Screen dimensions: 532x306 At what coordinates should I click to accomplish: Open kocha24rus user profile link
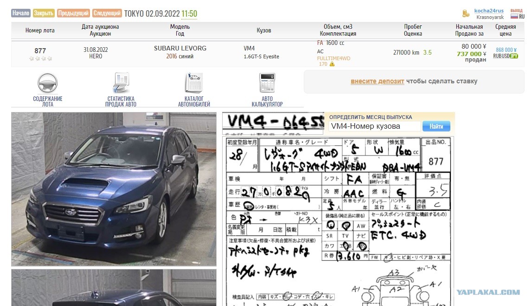point(489,11)
